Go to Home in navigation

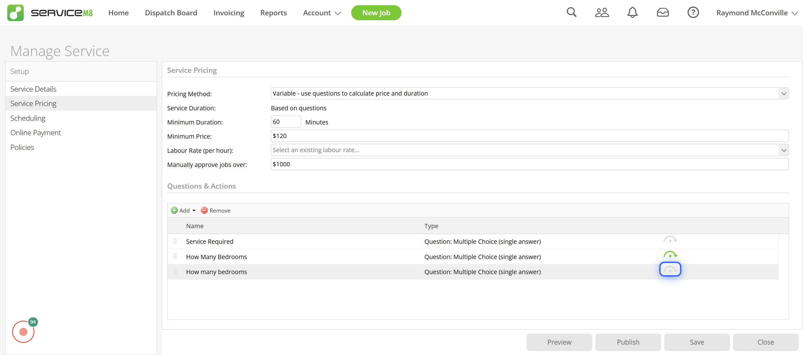tap(119, 13)
